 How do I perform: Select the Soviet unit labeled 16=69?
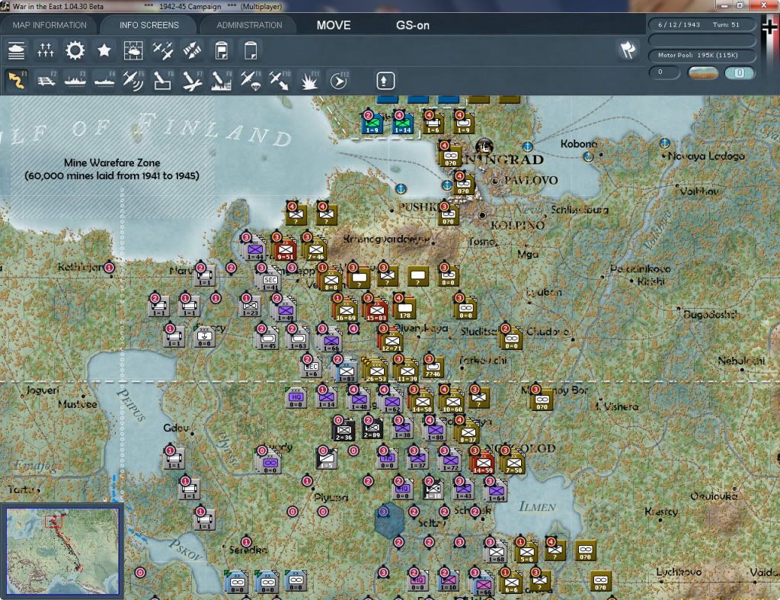(x=346, y=310)
